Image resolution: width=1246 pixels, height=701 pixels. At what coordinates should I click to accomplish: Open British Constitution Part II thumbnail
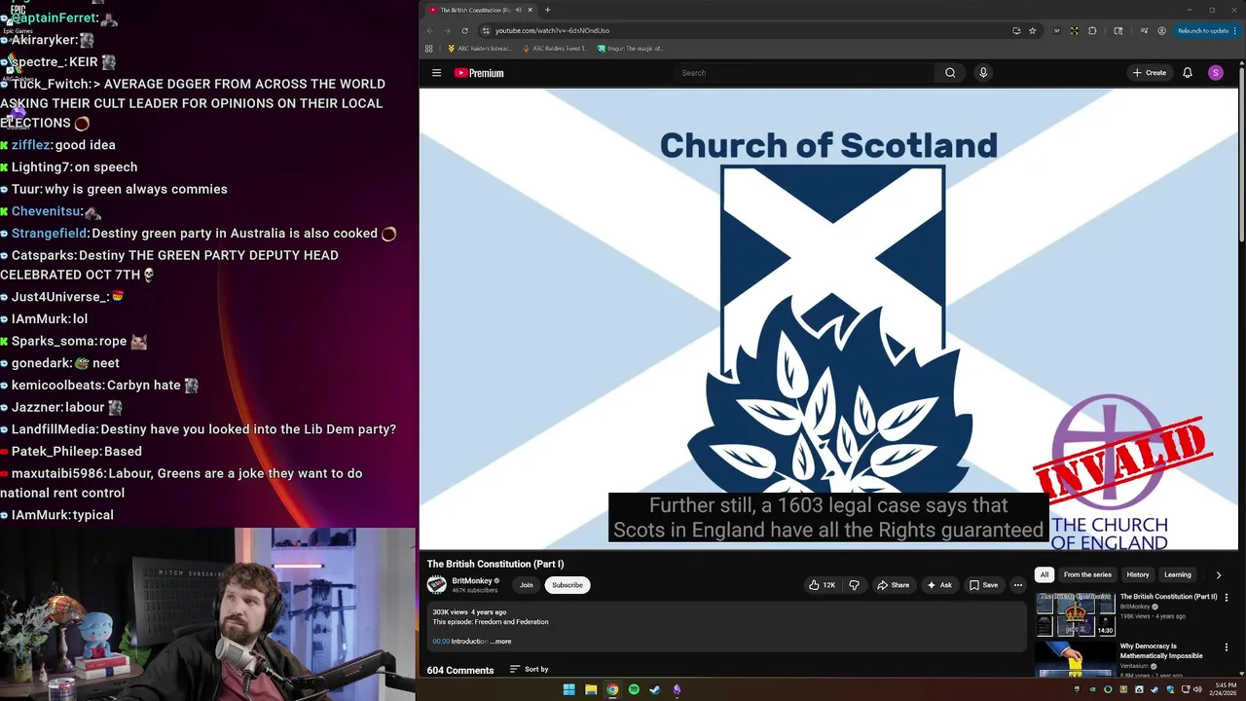(x=1076, y=613)
